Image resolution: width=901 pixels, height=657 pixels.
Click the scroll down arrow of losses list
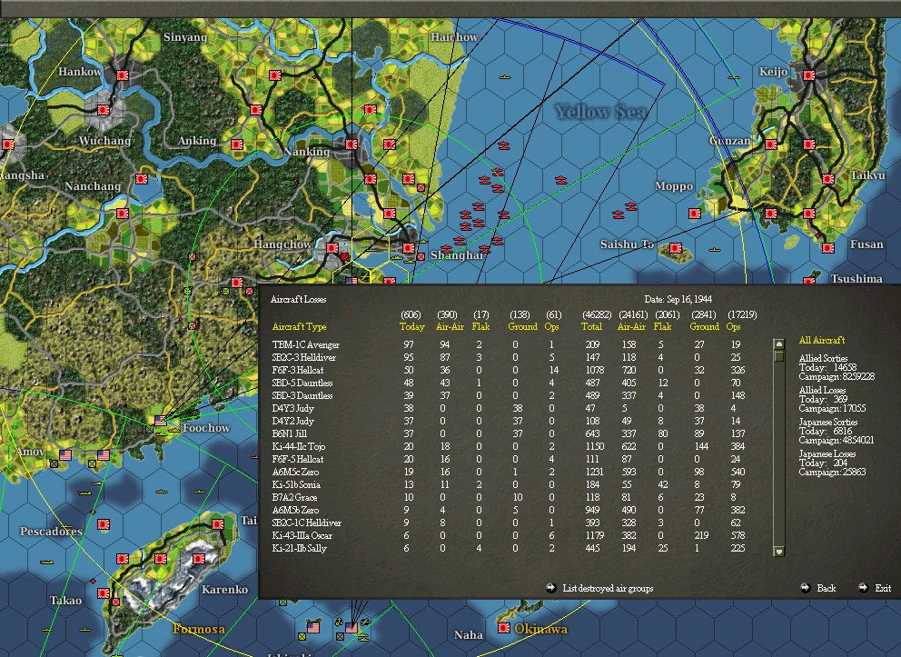[x=779, y=552]
